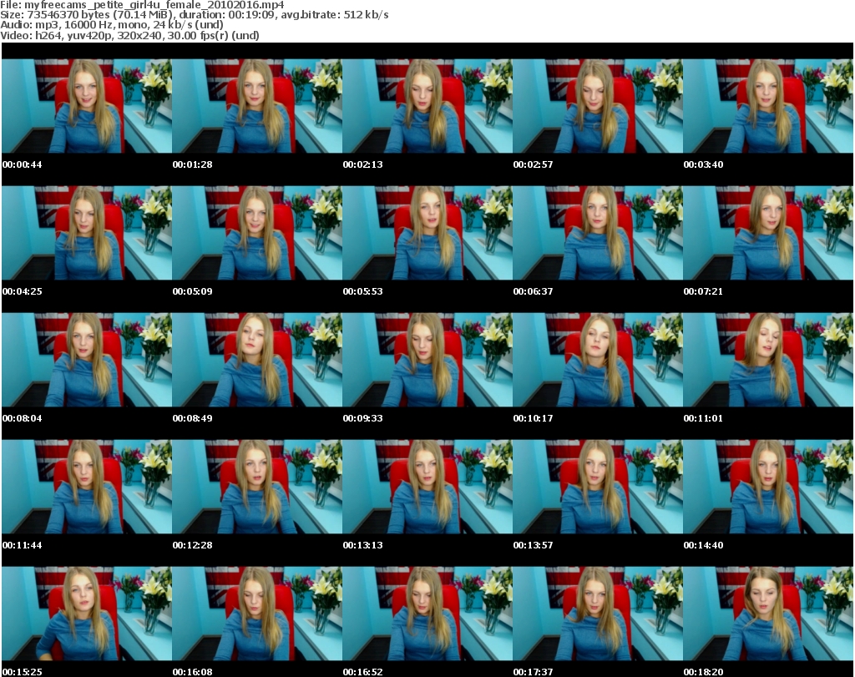Open the frame thumbnail labeled 00:13:13
The width and height of the screenshot is (855, 677).
pos(427,487)
